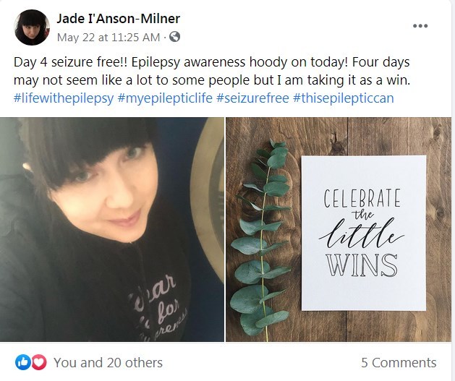Viewport: 455px width, 381px height.
Task: Click the blue thumbs-up Like reaction icon
Action: (23, 362)
